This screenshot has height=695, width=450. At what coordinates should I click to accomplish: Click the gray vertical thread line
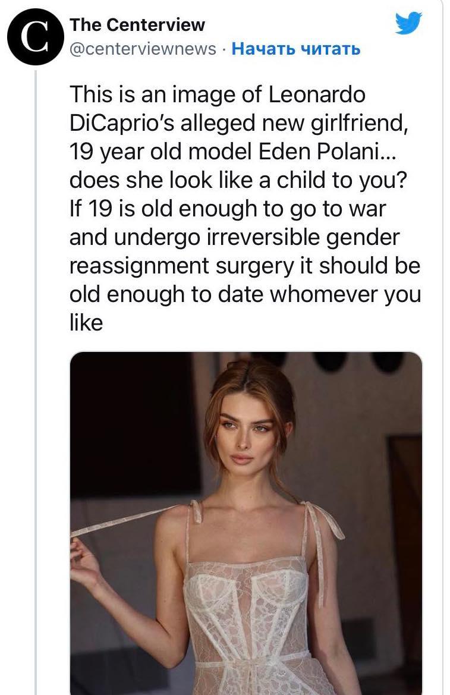coord(36,381)
